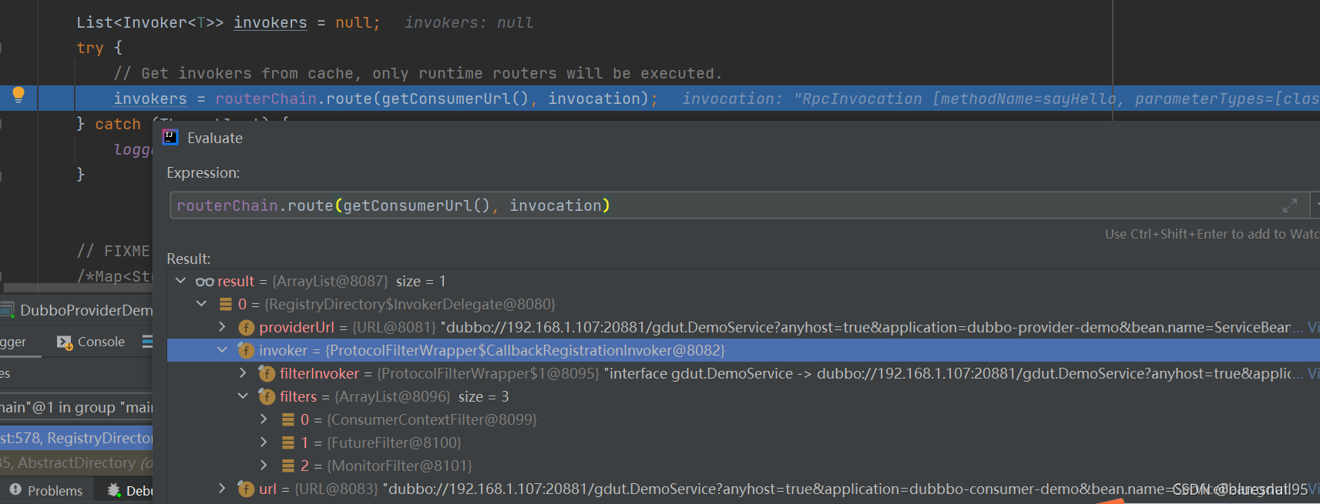Click the field icon beside filters

tap(267, 397)
